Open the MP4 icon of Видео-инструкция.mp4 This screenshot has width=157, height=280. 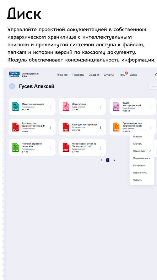point(116,107)
